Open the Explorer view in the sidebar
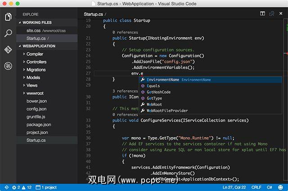The height and width of the screenshot is (191, 288). (x=8, y=17)
